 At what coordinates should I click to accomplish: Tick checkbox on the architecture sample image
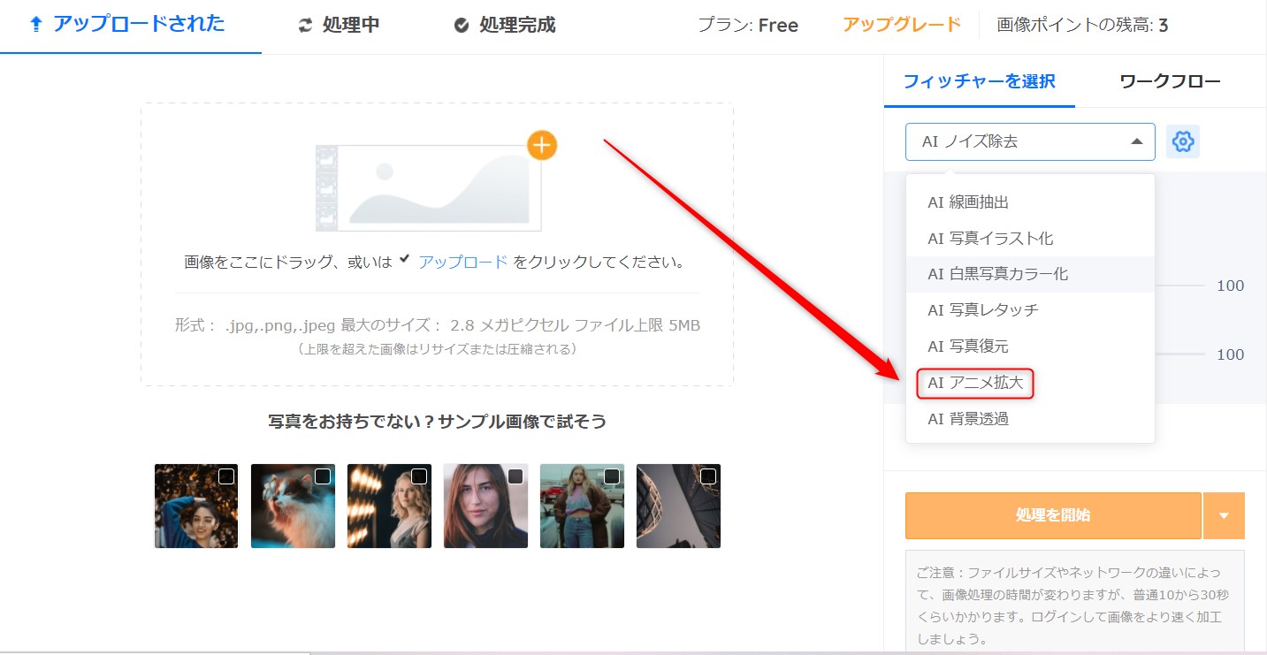(x=708, y=476)
